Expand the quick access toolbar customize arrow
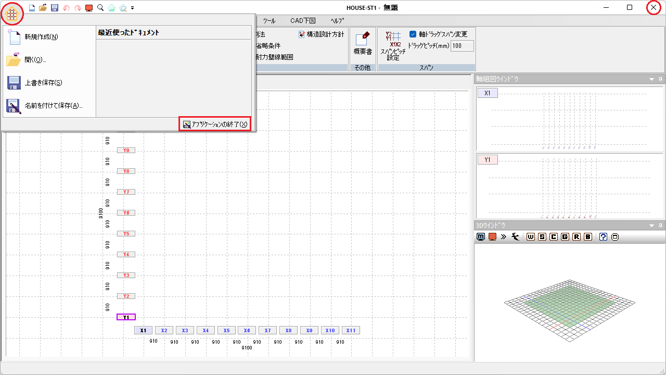Viewport: 666px width, 375px height. (133, 8)
